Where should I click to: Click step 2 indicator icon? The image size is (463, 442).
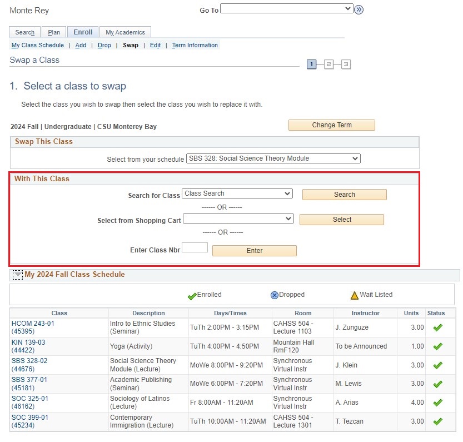point(330,64)
